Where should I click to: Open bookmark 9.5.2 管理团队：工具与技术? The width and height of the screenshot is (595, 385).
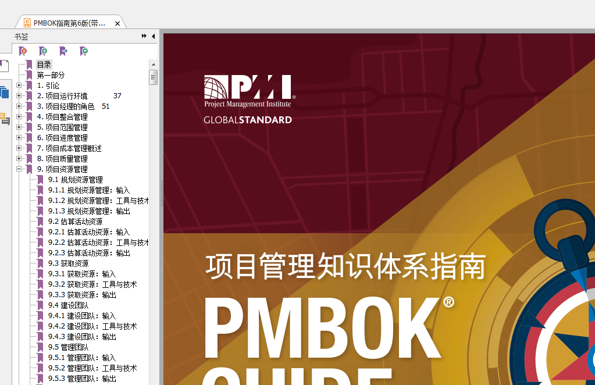pyautogui.click(x=92, y=368)
